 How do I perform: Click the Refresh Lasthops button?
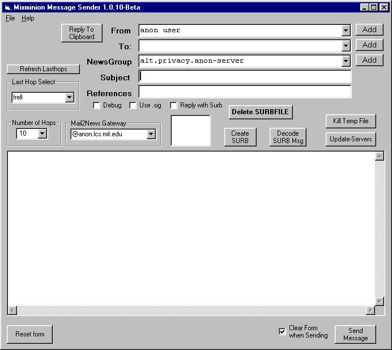[43, 69]
